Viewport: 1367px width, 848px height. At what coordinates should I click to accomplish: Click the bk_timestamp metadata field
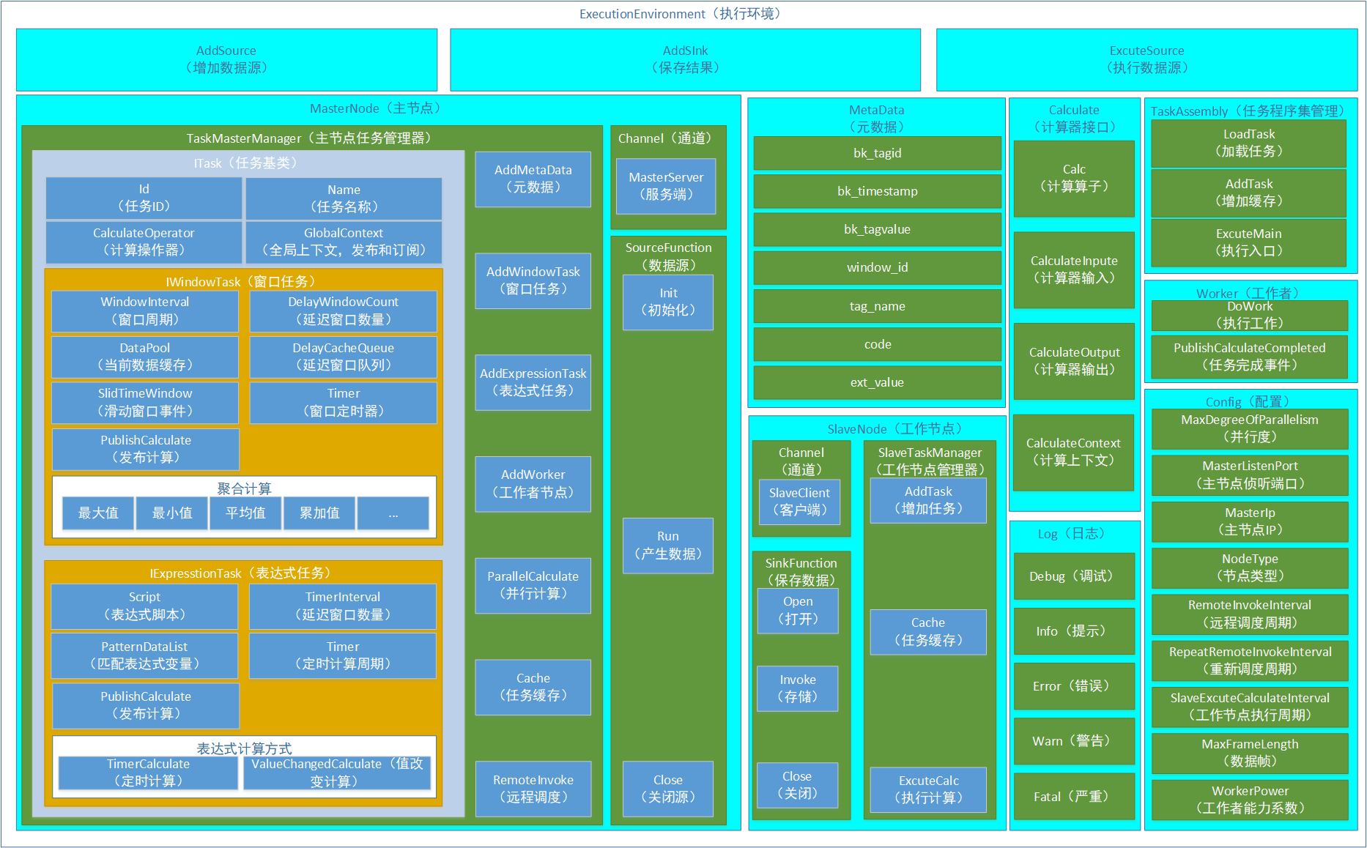point(877,191)
